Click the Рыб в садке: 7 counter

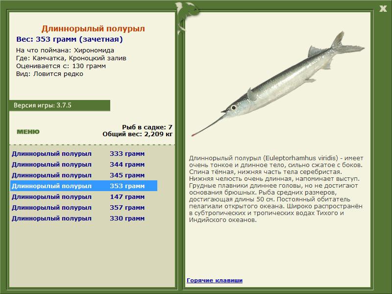[x=147, y=127]
